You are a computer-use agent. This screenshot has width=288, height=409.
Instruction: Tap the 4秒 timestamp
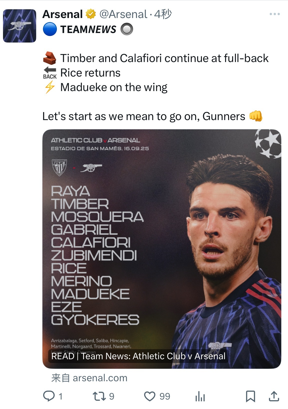click(x=163, y=14)
